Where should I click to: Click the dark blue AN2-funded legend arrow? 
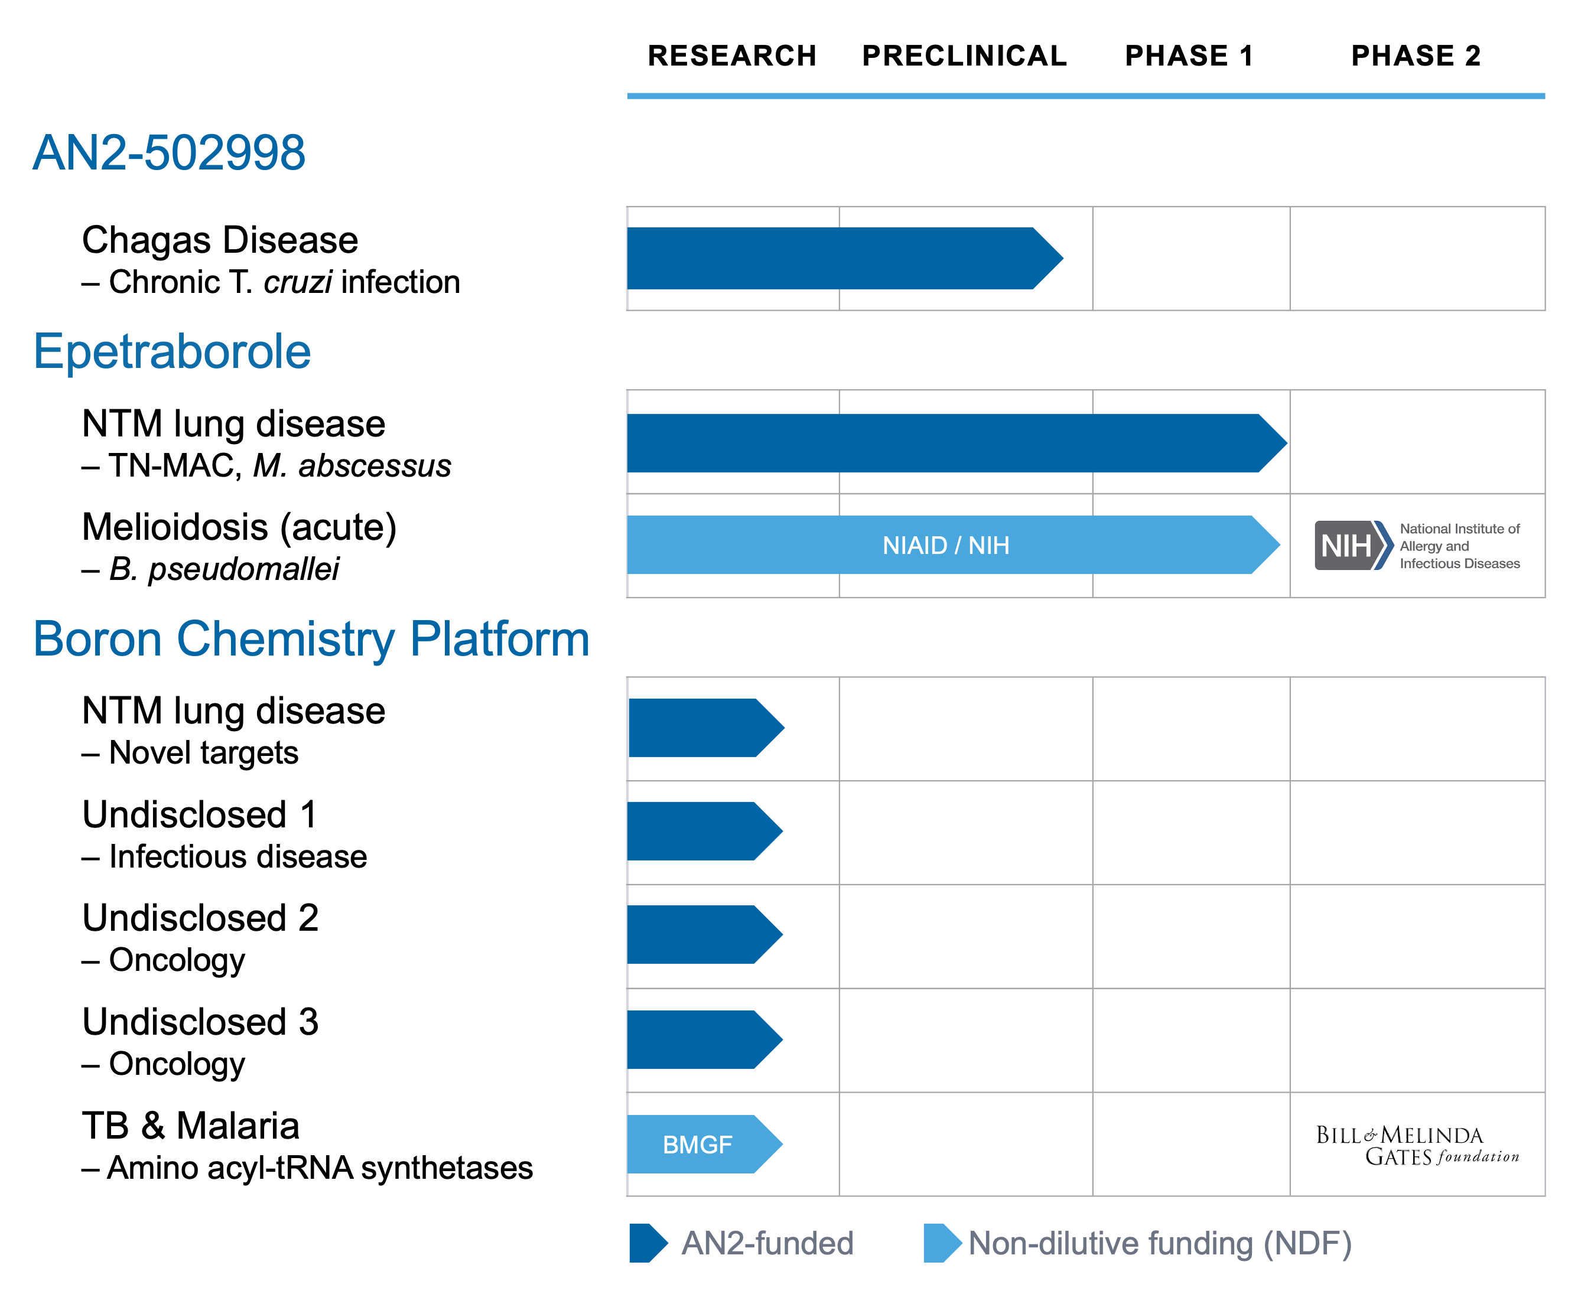[x=646, y=1243]
